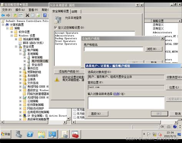Viewport: 182px width, 143px height.
Task: Click the Help question mark toolbar icon
Action: [45, 15]
